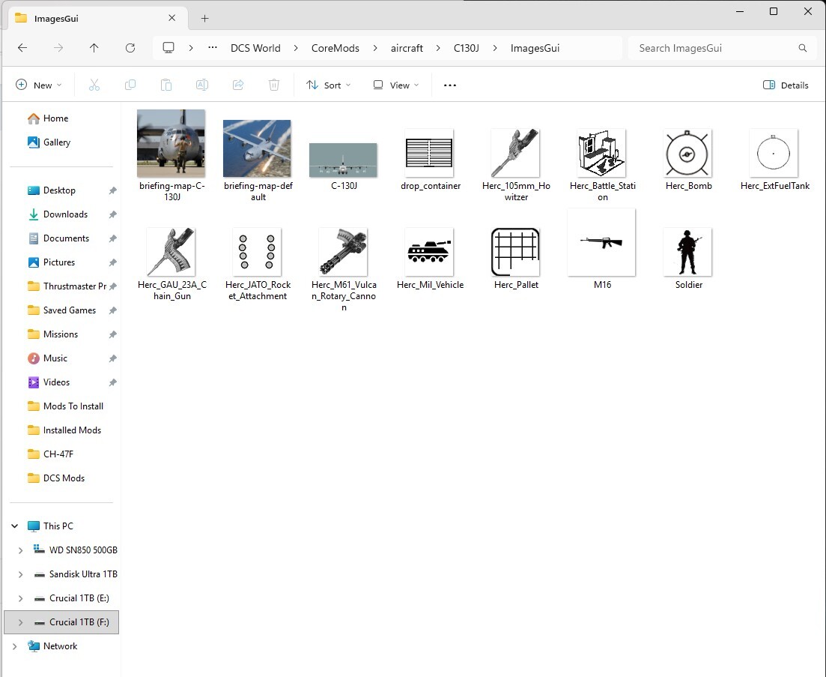Viewport: 826px width, 677px height.
Task: Navigate to DCS World in breadcrumb
Action: (255, 48)
